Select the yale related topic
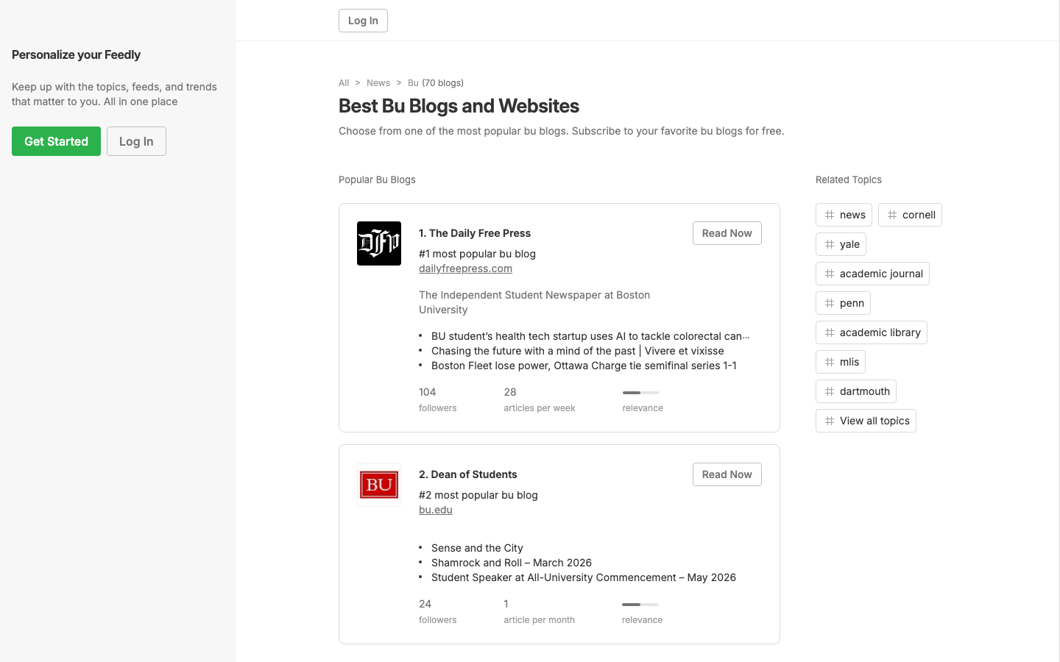 pos(841,244)
